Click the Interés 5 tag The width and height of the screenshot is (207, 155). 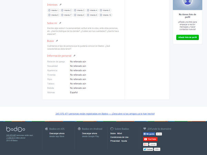(x=105, y=10)
